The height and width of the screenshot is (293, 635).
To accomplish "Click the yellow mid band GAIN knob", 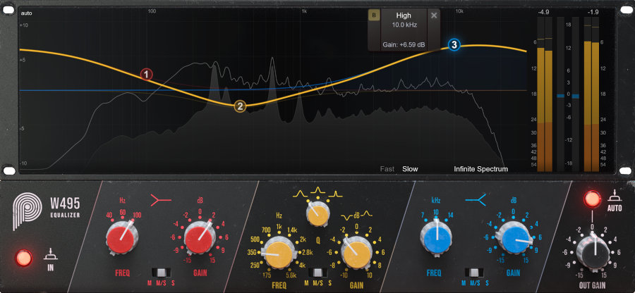I will (356, 254).
